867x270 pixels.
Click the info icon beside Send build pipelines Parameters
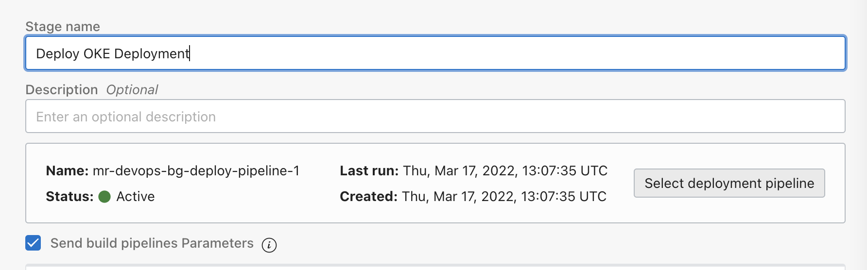[x=269, y=245]
